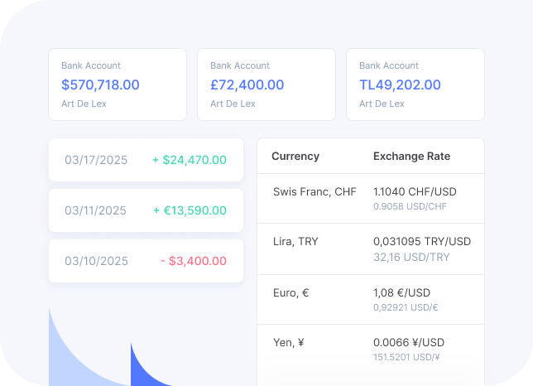Select the Yen, ¥ currency cell

pyautogui.click(x=289, y=342)
